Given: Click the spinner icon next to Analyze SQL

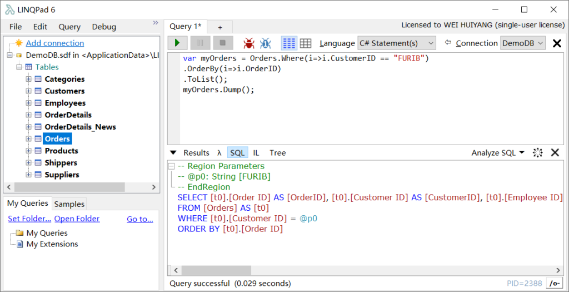Looking at the screenshot, I should [537, 152].
